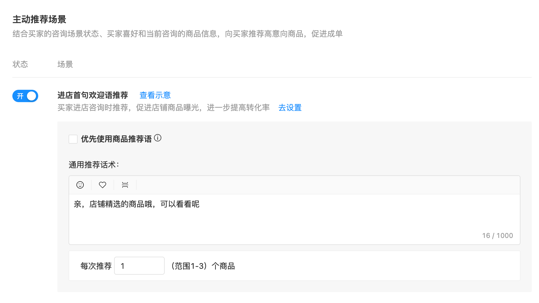Insert an emoji via smiley icon

tap(80, 185)
